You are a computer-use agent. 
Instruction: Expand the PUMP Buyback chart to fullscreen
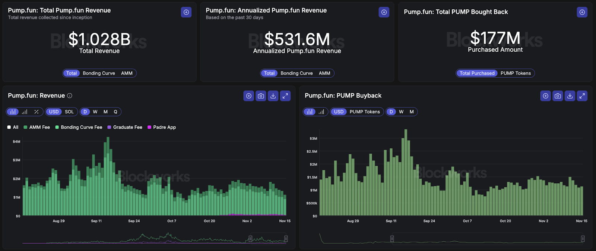[x=582, y=96]
